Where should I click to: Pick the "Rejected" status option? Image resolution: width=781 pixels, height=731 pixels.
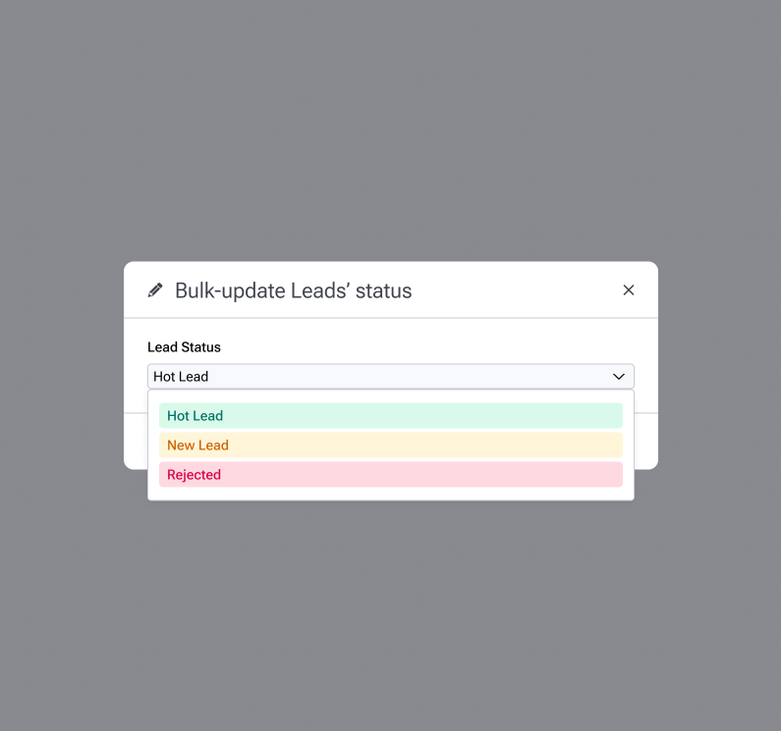point(391,475)
